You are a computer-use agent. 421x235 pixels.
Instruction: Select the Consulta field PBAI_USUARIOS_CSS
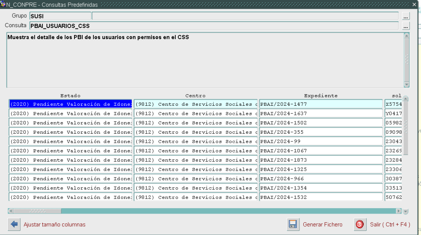click(214, 26)
